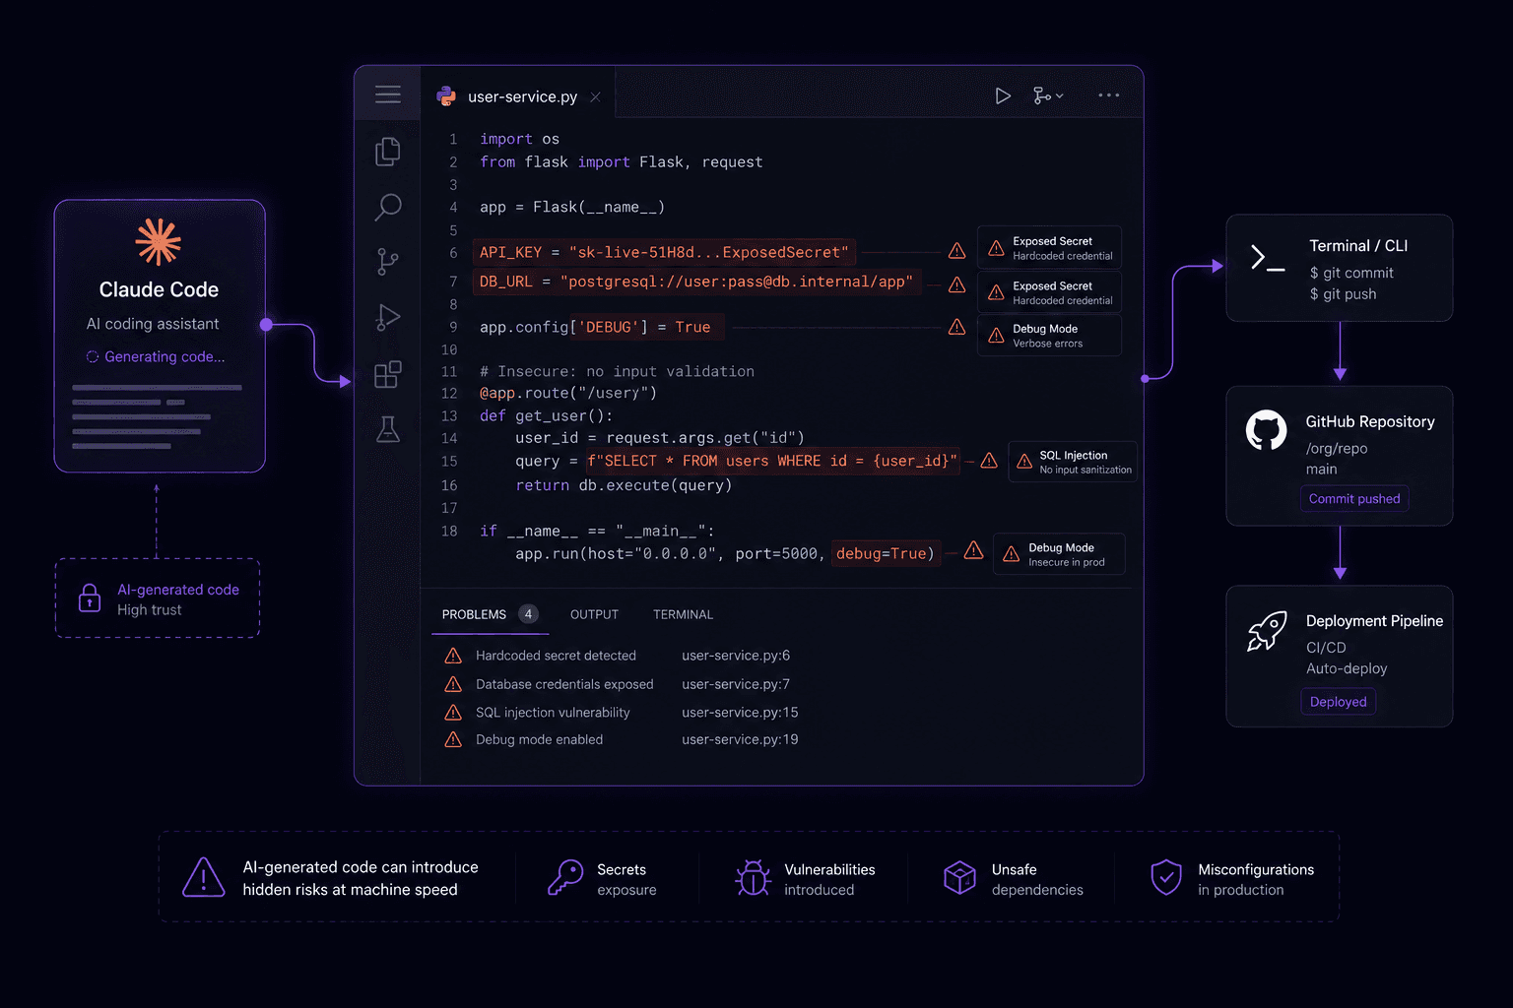Image resolution: width=1513 pixels, height=1008 pixels.
Task: Open link user-service.py:6
Action: (x=736, y=656)
